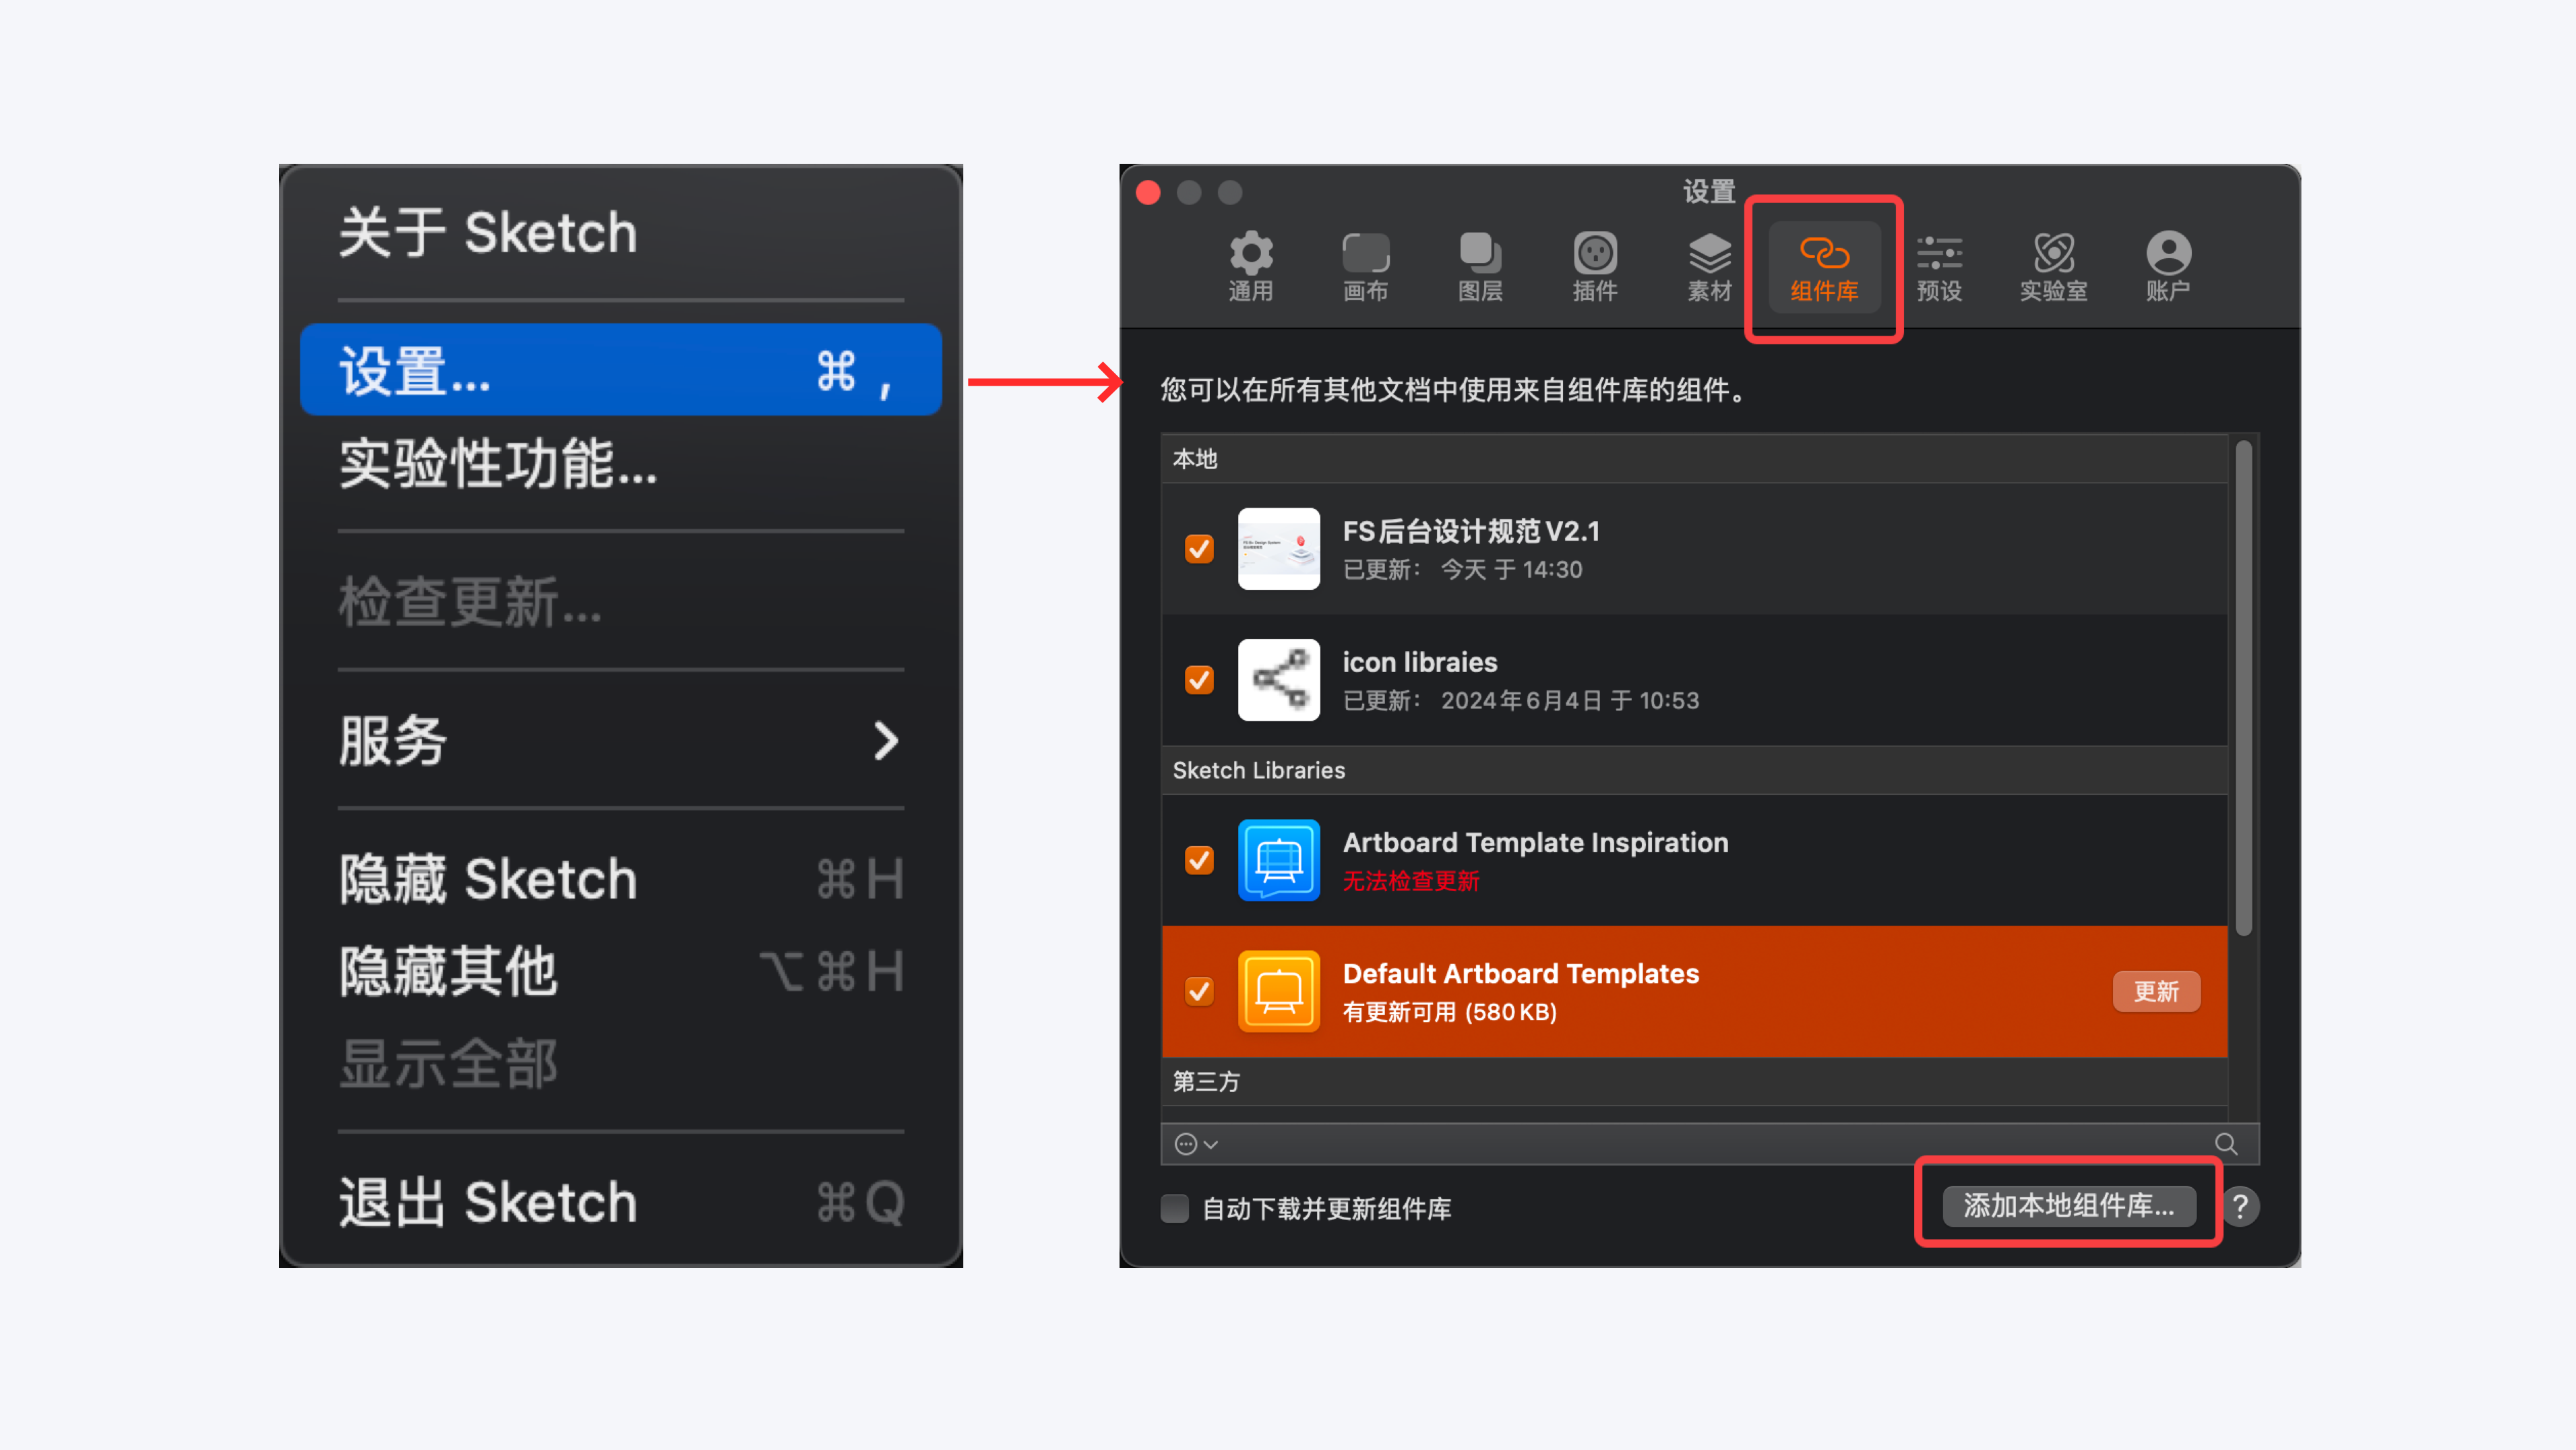Switch to the 素材 assets tab
Viewport: 2576px width, 1450px height.
tap(1709, 266)
